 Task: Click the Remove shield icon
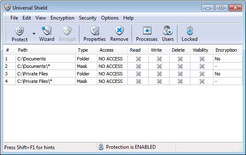[x=119, y=30]
